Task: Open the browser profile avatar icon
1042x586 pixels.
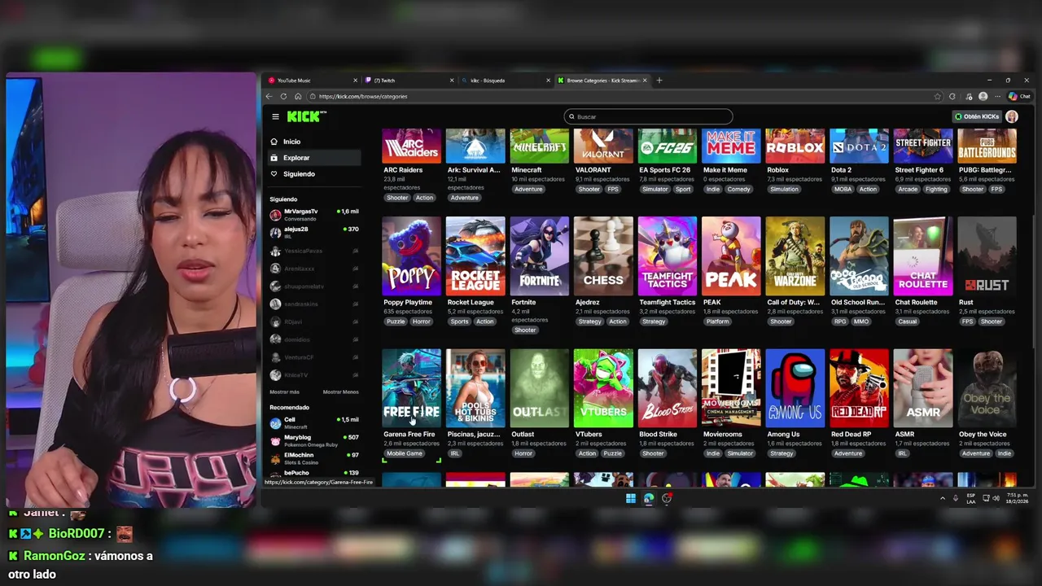Action: pos(983,96)
